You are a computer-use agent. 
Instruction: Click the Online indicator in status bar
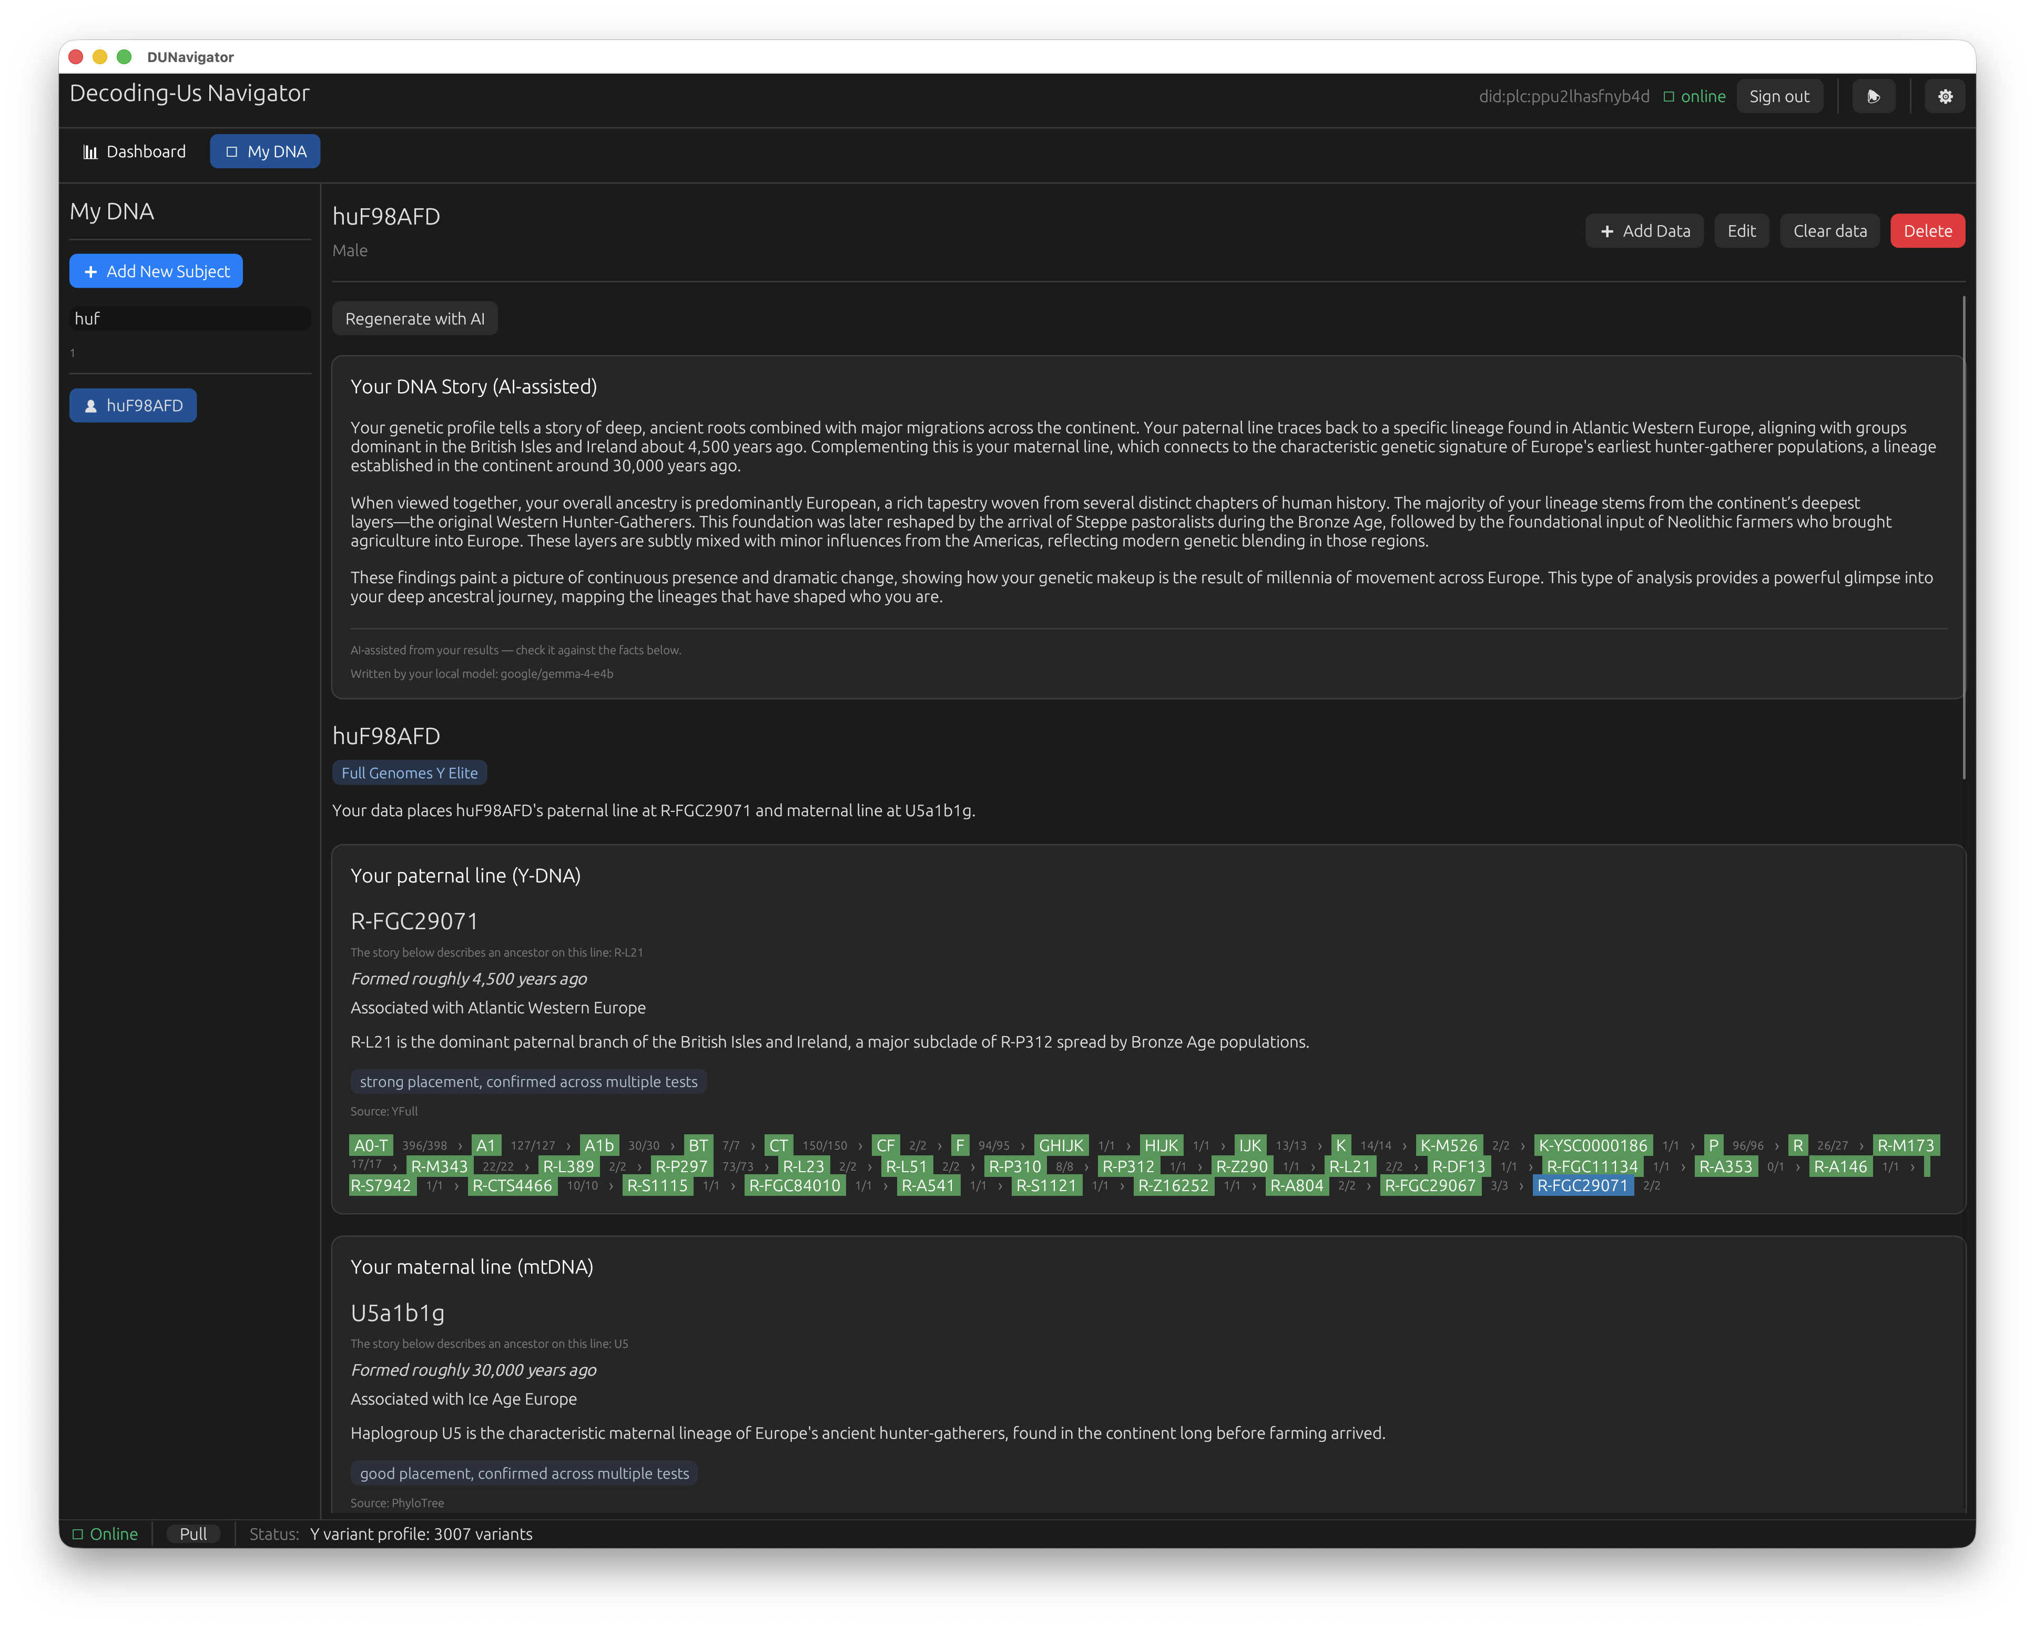[105, 1534]
